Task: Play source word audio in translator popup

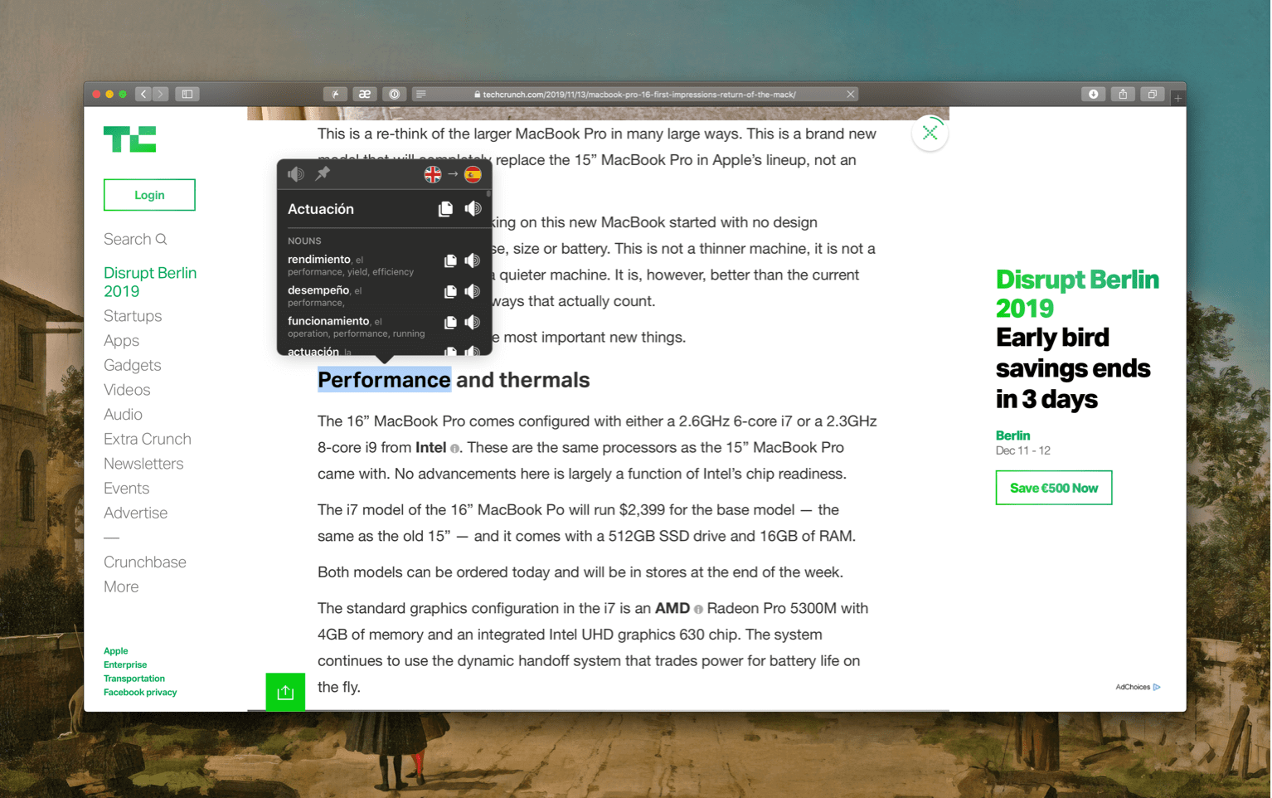Action: coord(296,173)
